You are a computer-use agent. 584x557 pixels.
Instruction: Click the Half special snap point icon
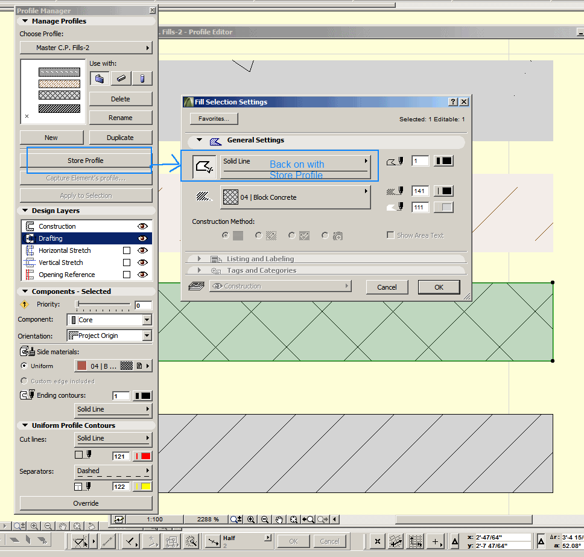[x=214, y=541]
